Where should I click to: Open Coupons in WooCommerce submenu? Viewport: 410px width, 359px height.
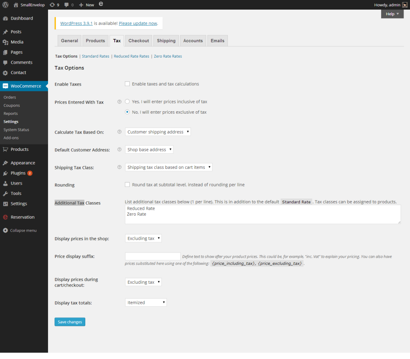(12, 105)
